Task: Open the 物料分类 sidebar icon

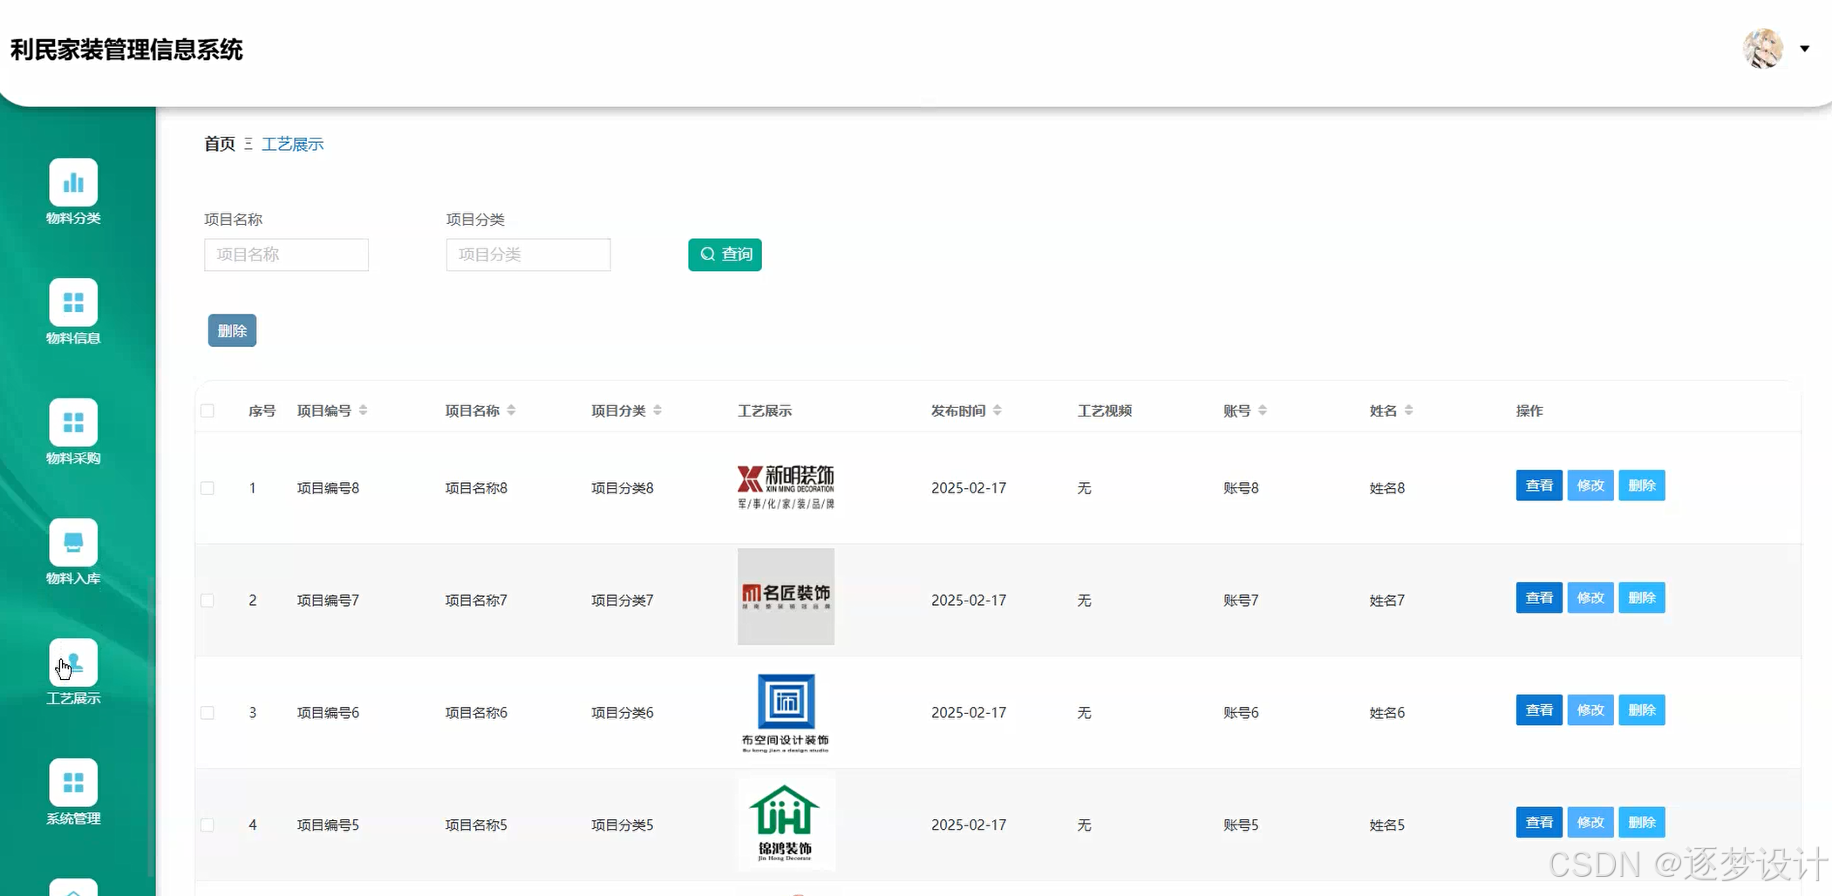Action: click(73, 182)
